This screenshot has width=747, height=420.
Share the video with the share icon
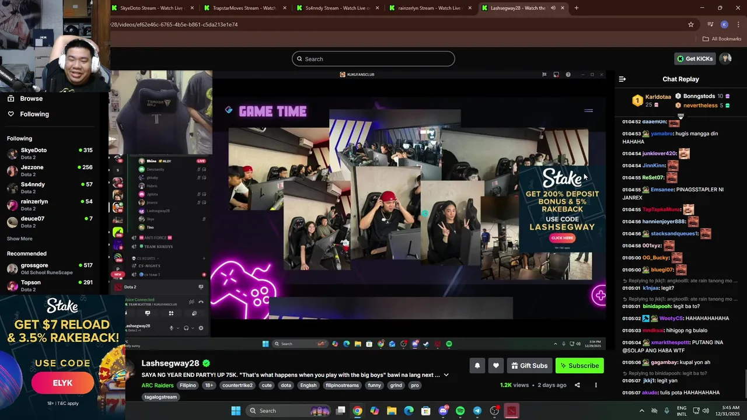[577, 385]
